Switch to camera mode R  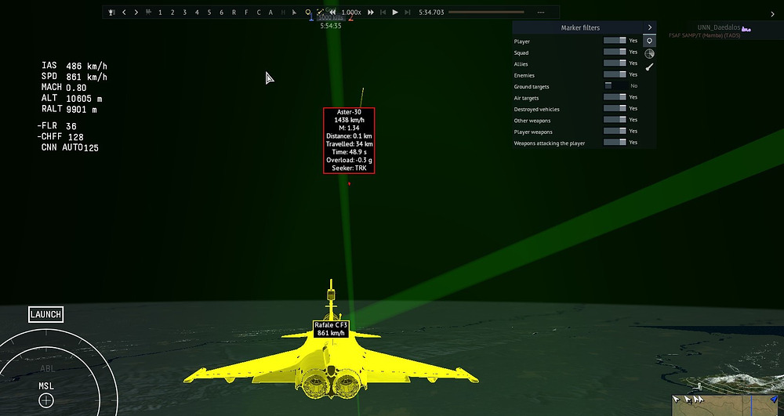[x=234, y=13]
